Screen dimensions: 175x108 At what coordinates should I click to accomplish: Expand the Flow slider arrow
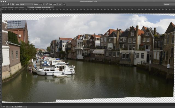pos(57,4)
